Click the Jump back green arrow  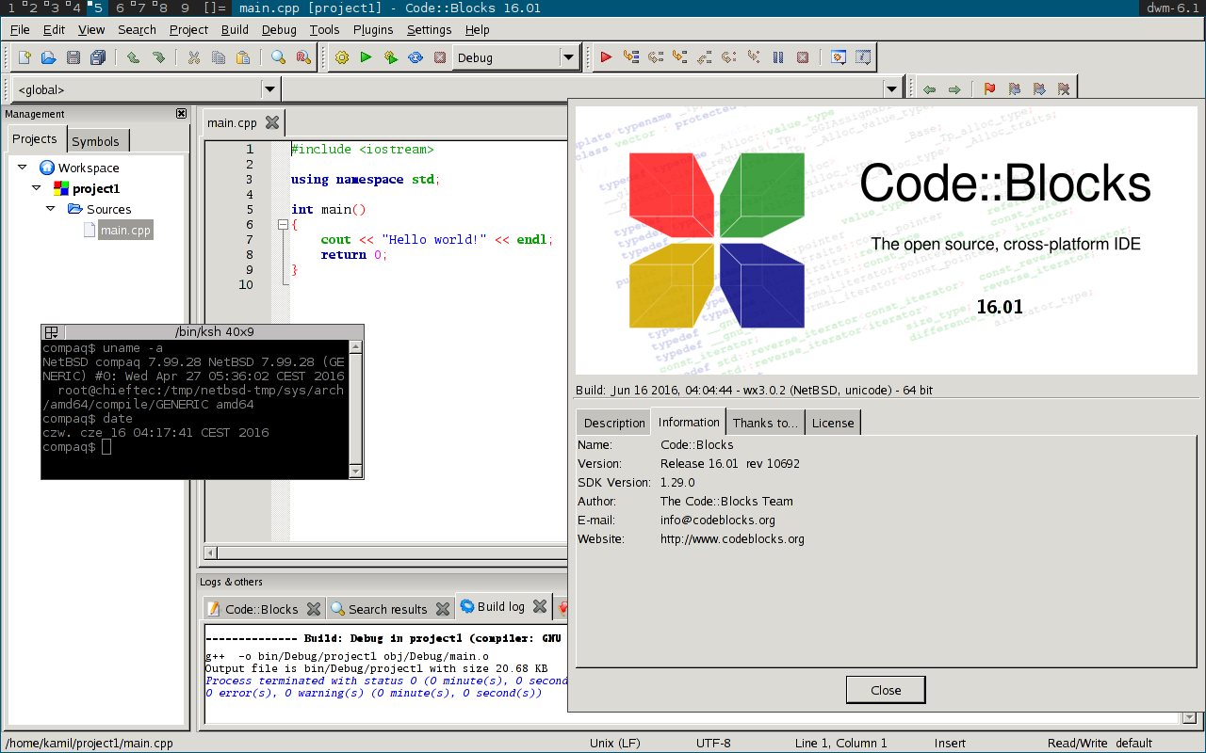tap(930, 89)
